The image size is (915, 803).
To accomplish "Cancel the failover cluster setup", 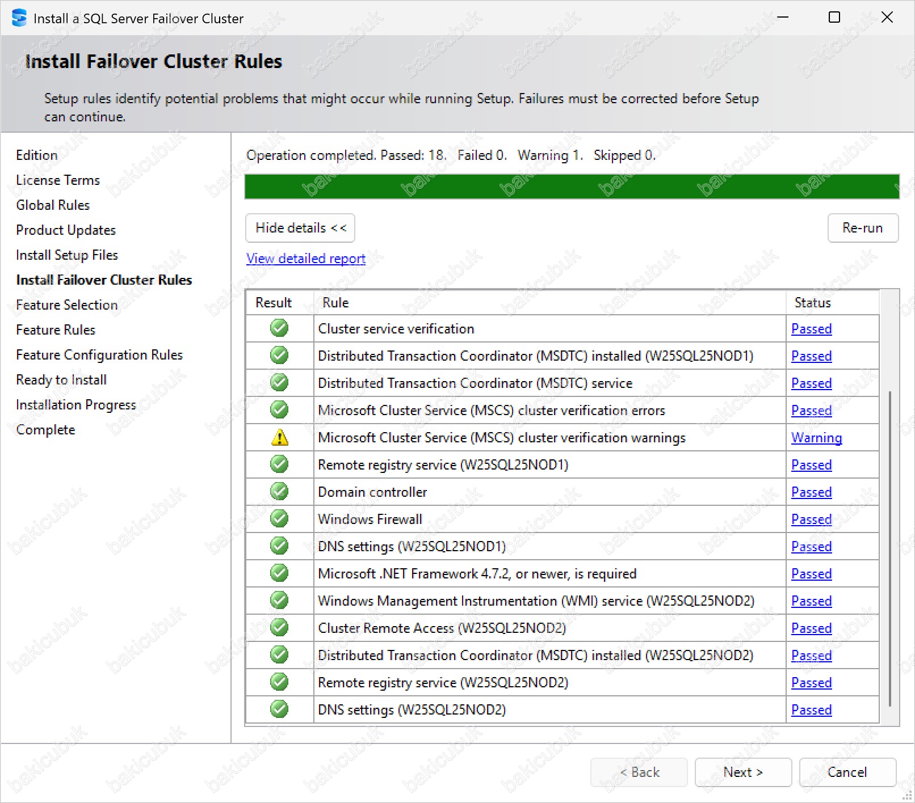I will 847,772.
